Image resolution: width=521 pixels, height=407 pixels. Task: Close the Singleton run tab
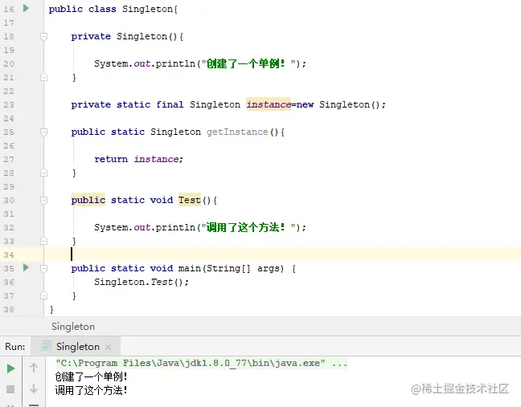(108, 347)
